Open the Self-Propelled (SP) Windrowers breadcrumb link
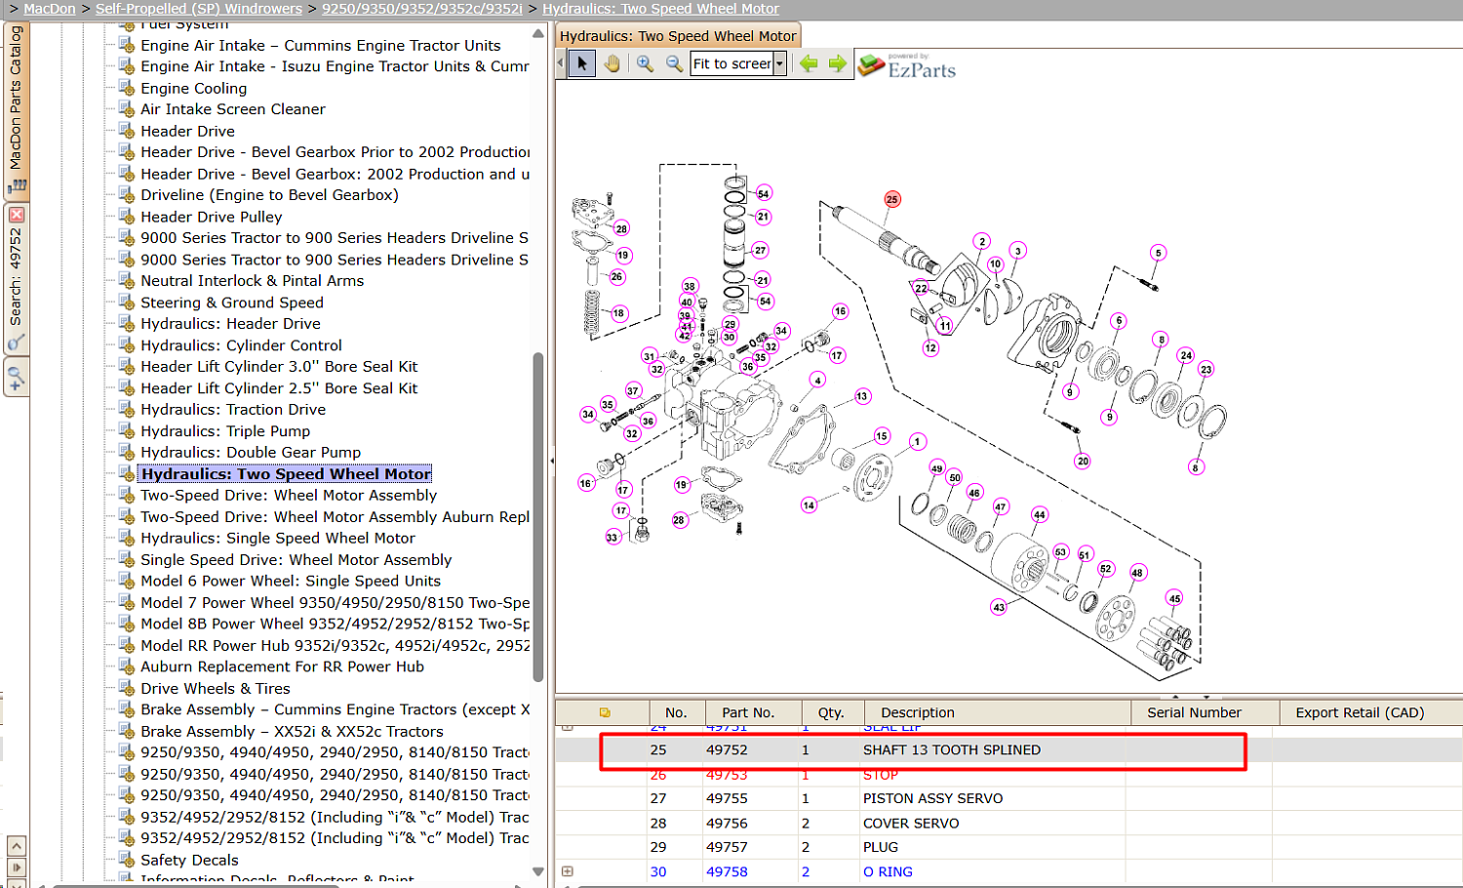 pos(199,9)
